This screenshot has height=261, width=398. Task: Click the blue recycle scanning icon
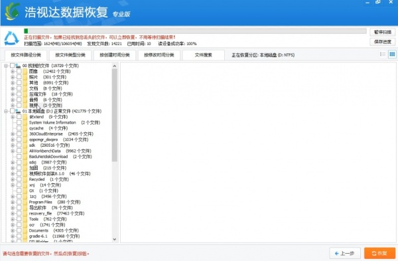pyautogui.click(x=11, y=39)
